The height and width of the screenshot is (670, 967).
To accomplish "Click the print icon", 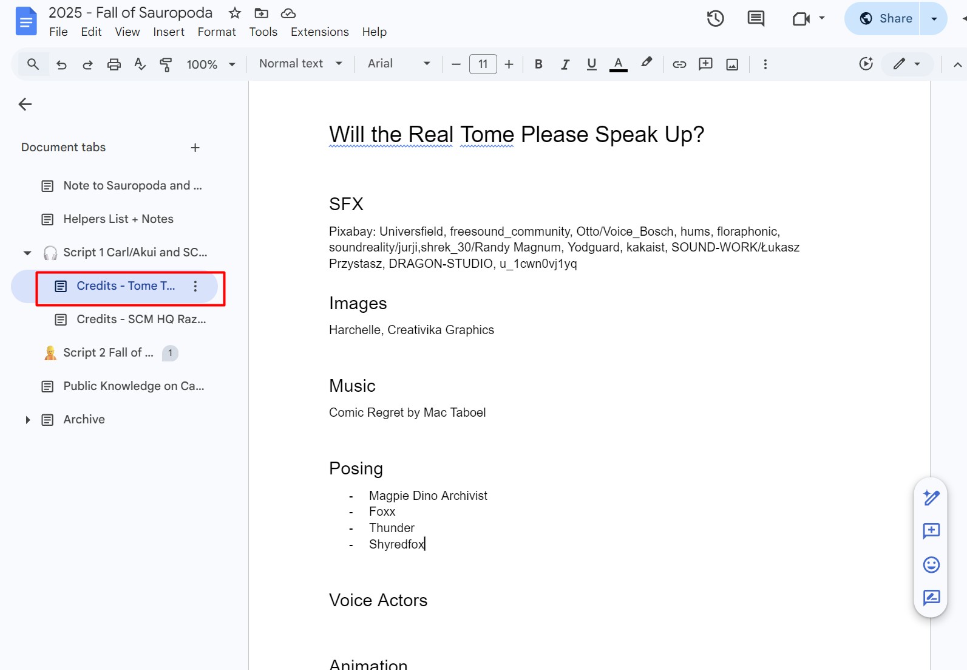I will click(x=114, y=64).
